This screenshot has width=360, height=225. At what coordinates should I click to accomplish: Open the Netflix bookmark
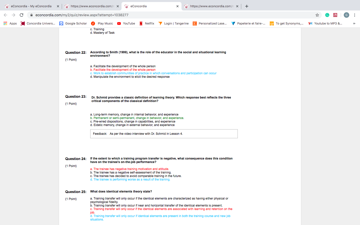click(147, 23)
